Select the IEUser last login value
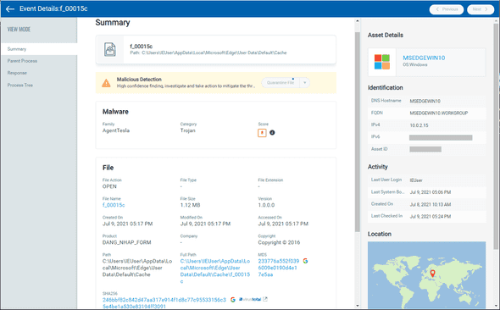The height and width of the screenshot is (310, 500). point(416,180)
